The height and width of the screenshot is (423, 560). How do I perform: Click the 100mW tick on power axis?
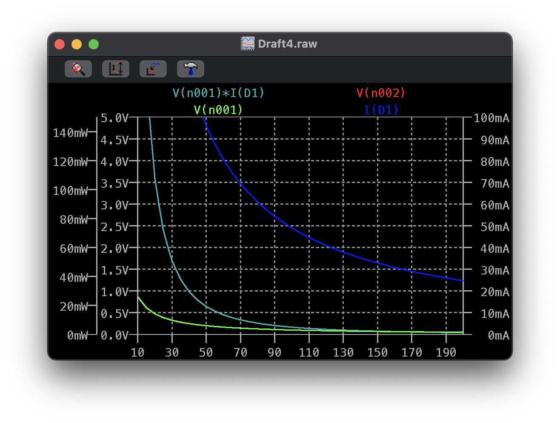point(70,191)
